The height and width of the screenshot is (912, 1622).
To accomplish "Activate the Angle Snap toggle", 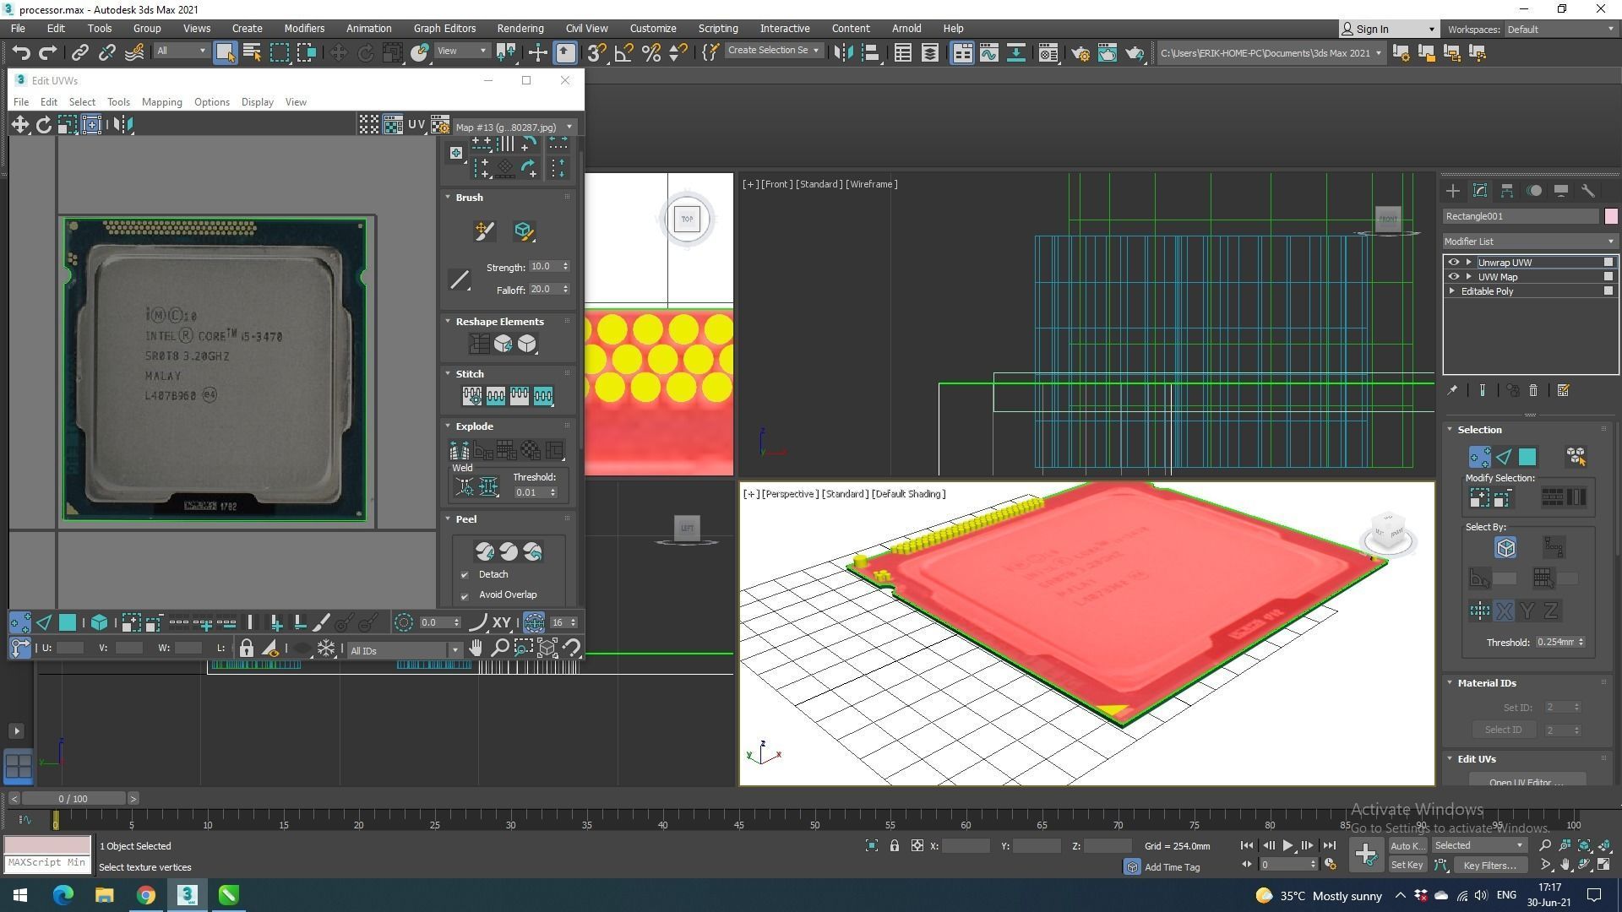I will (x=624, y=52).
